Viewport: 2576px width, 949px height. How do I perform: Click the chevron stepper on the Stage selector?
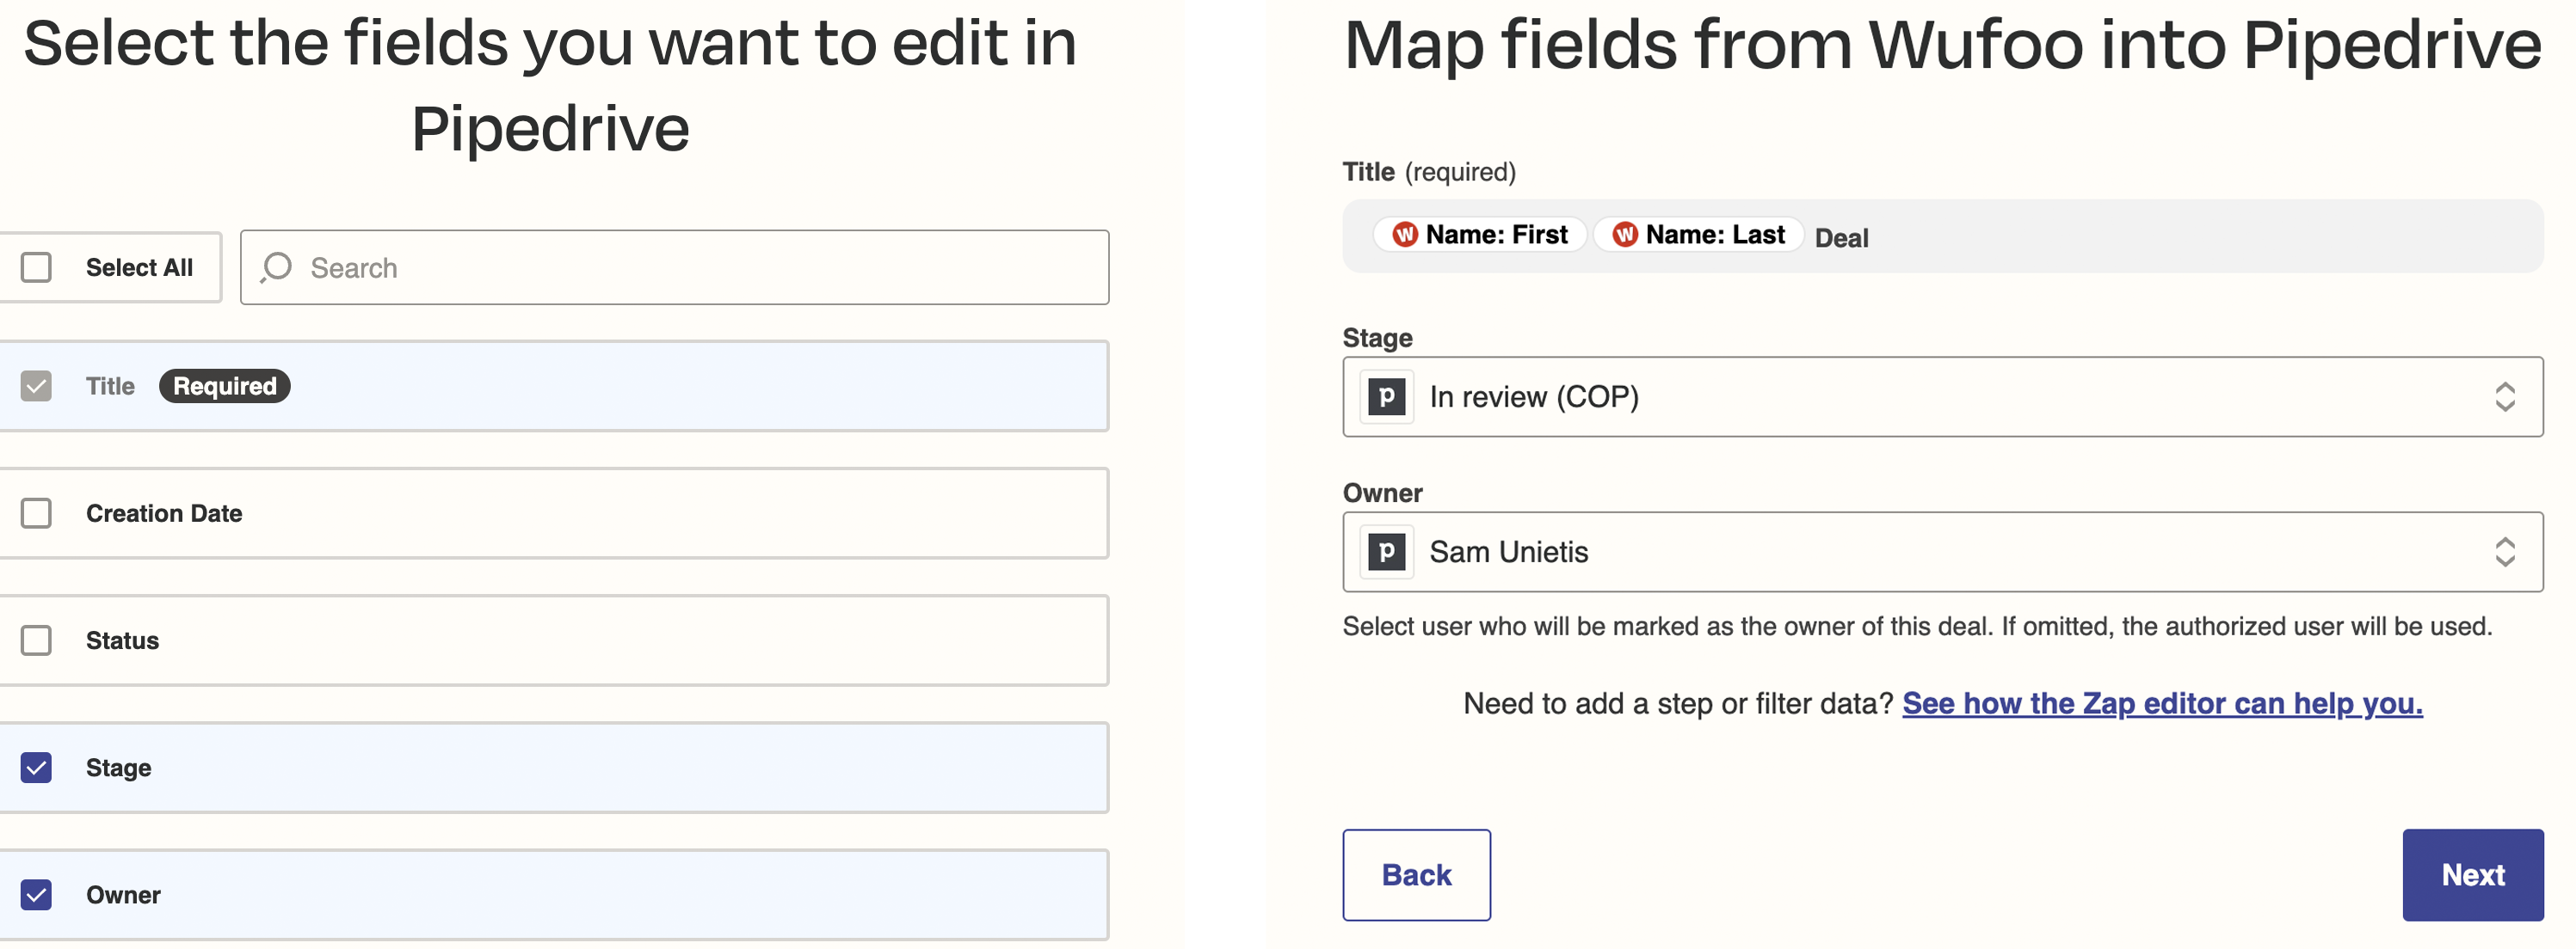(2505, 396)
